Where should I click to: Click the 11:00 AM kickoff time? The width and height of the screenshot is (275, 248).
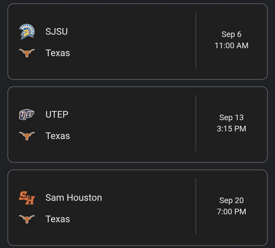click(231, 45)
